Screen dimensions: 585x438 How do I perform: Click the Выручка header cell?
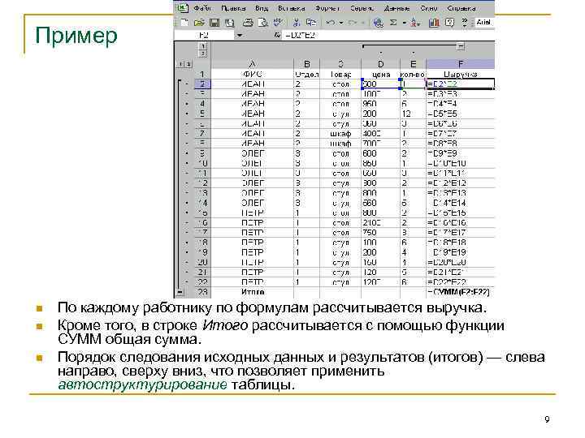pyautogui.click(x=461, y=75)
